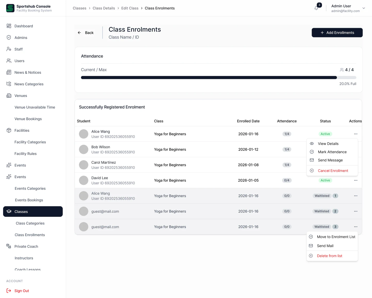Click the News Categories tree icon
Screen dimensions: 372x298
(9, 84)
